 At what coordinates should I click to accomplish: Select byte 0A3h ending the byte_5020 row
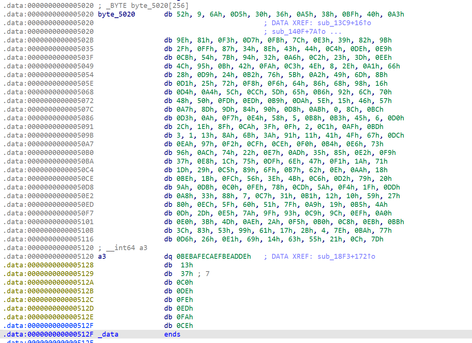(x=396, y=14)
